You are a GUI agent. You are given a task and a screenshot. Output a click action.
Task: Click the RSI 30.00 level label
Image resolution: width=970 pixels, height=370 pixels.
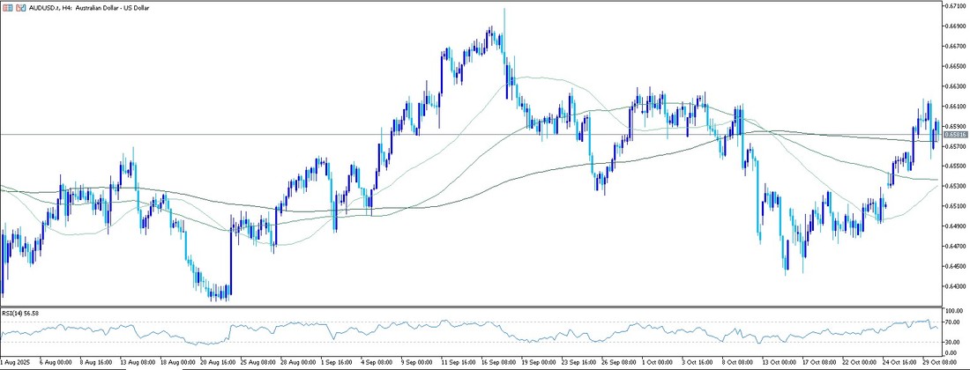click(953, 342)
